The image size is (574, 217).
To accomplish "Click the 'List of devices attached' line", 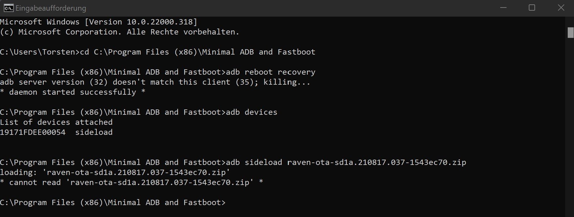I will tap(56, 122).
